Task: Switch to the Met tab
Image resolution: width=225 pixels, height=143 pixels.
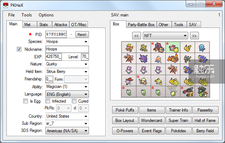Action: [x=30, y=25]
